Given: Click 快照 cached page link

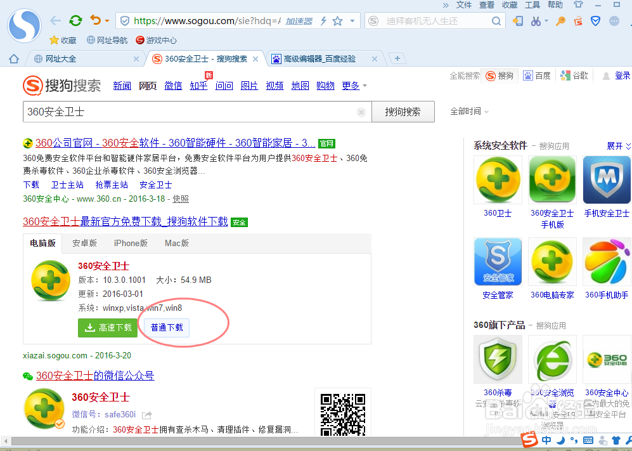Looking at the screenshot, I should (181, 199).
